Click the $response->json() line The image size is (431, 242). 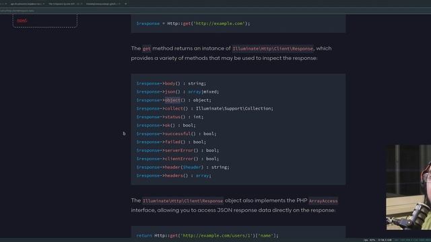pos(178,92)
